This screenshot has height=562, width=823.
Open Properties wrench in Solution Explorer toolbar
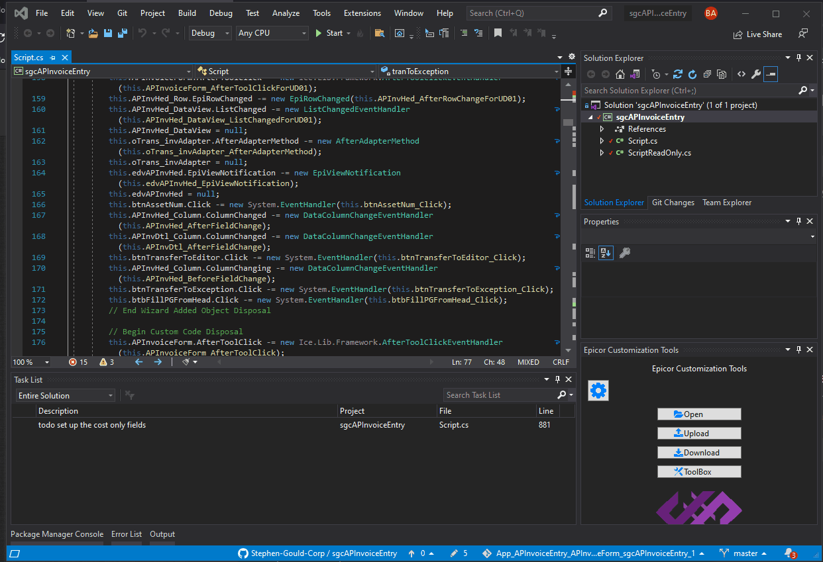tap(756, 74)
